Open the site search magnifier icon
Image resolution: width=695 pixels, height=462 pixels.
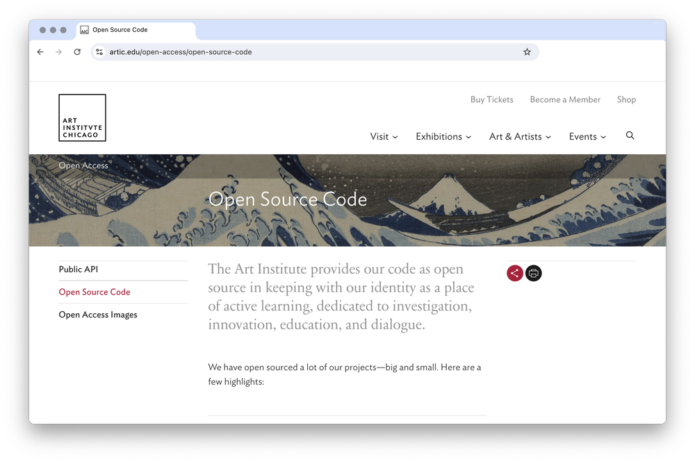click(630, 135)
